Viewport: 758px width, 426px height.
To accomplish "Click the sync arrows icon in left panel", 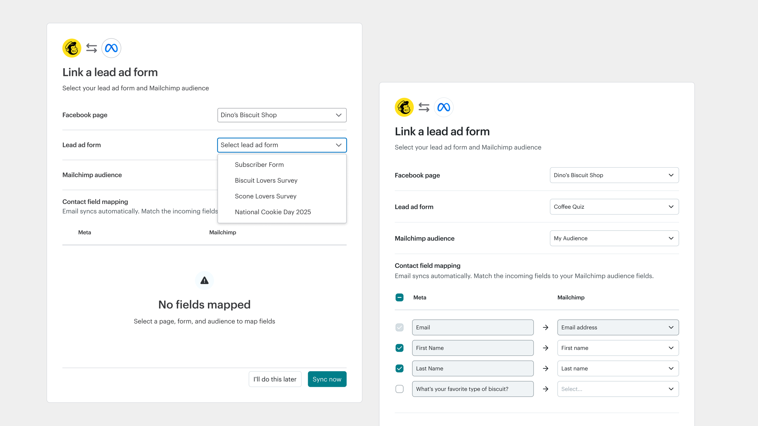I will (x=91, y=48).
